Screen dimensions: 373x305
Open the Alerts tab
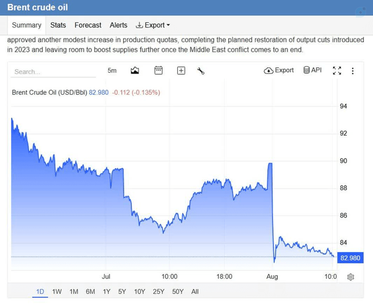[119, 25]
